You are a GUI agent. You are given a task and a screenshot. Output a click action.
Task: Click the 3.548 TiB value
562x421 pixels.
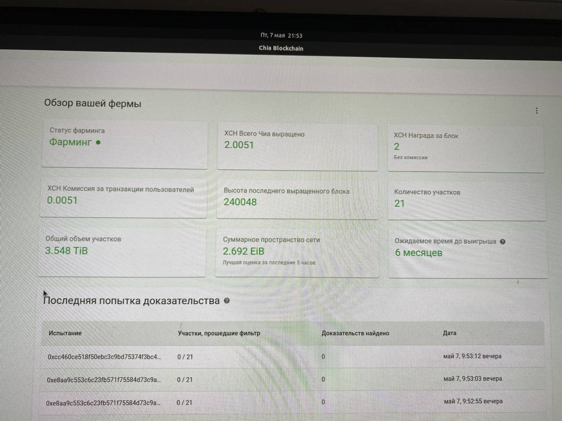[x=66, y=251]
